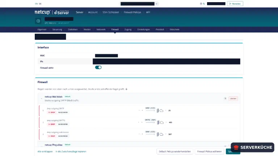Open the Server menu item

(79, 12)
